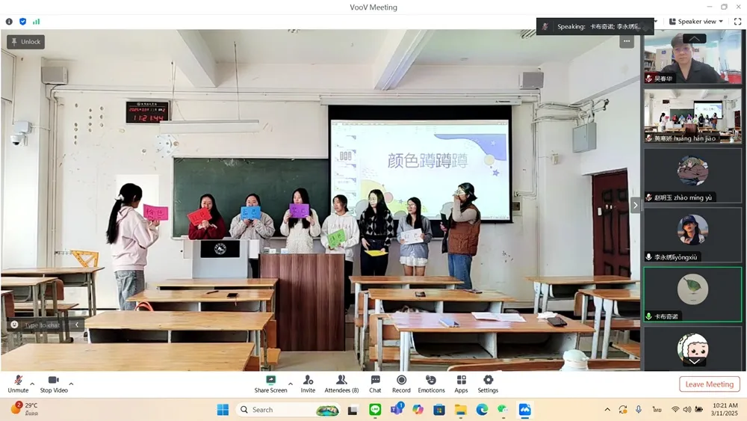Viewport: 747px width, 421px height.
Task: Open LINE app in taskbar
Action: (x=376, y=410)
